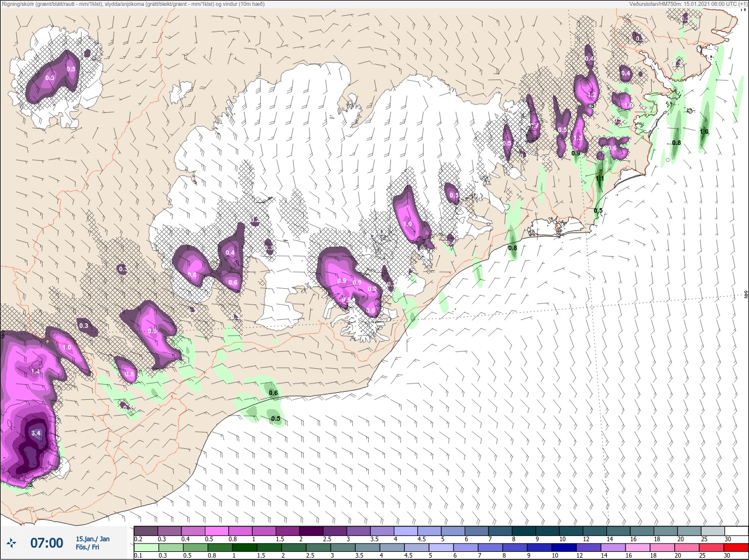The width and height of the screenshot is (749, 560).
Task: Click the weekday text Fös./ Fri
Action: [87, 548]
